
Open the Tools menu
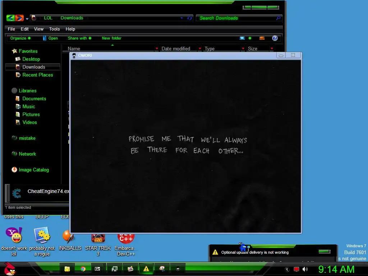tap(54, 29)
